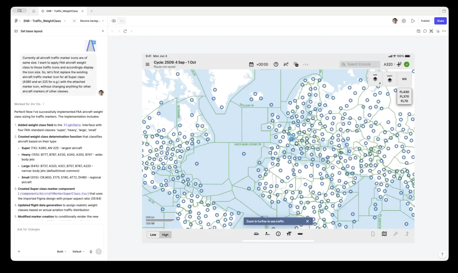The width and height of the screenshot is (458, 273).
Task: Open the Default model dropdown
Action: (x=79, y=251)
